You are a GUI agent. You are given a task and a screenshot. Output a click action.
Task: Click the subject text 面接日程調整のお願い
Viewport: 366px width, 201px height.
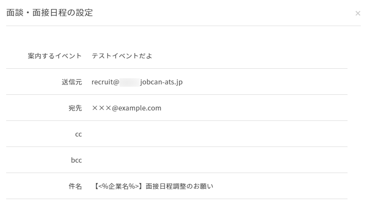point(180,186)
